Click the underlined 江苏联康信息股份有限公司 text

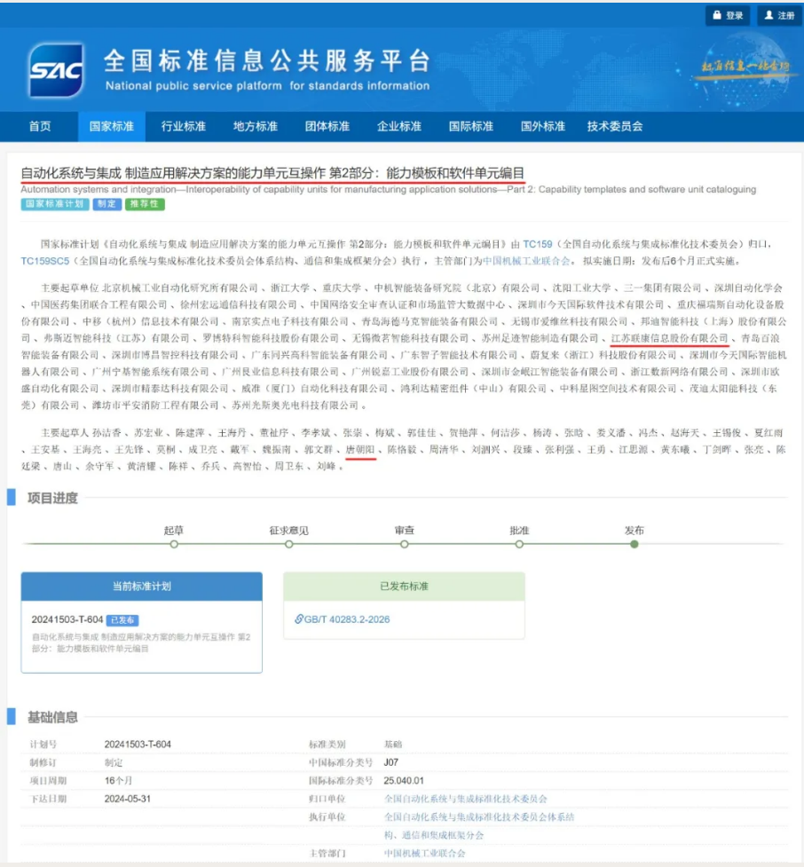pyautogui.click(x=670, y=338)
